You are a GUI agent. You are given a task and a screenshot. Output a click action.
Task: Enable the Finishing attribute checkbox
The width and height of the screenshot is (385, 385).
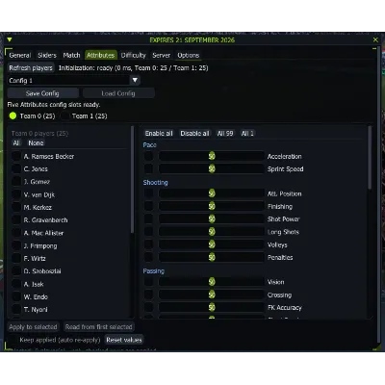pos(148,206)
